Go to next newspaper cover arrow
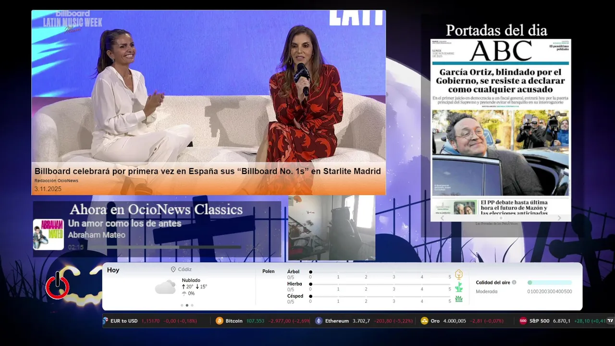The image size is (615, 346). (559, 218)
